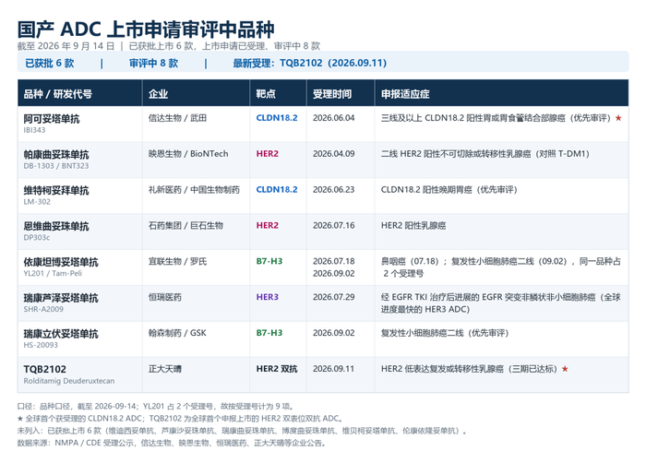This screenshot has width=646, height=463.
Task: Click the date 2026.07.16
Action: coord(334,225)
